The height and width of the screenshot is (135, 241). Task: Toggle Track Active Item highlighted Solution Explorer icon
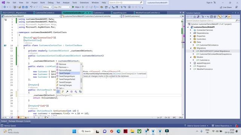(x=220, y=17)
